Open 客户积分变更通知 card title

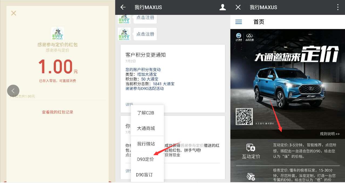coord(146,55)
